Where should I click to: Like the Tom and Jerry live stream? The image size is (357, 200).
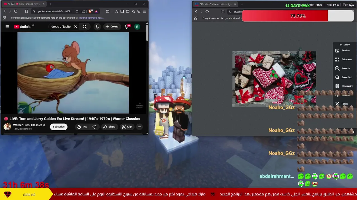tap(82, 127)
